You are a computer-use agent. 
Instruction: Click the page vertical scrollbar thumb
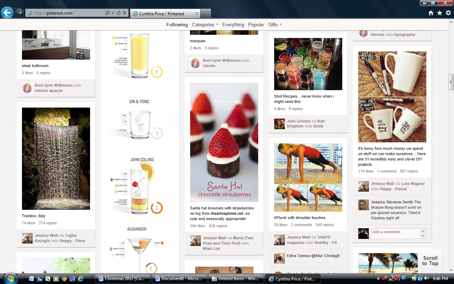tap(451, 82)
